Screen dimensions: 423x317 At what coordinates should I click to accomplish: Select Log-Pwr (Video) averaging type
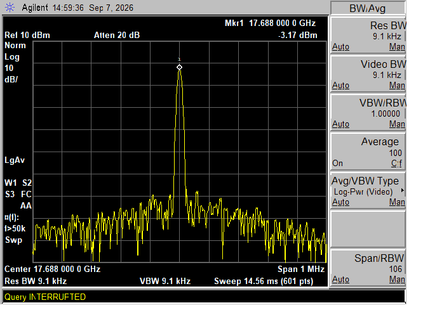point(363,191)
